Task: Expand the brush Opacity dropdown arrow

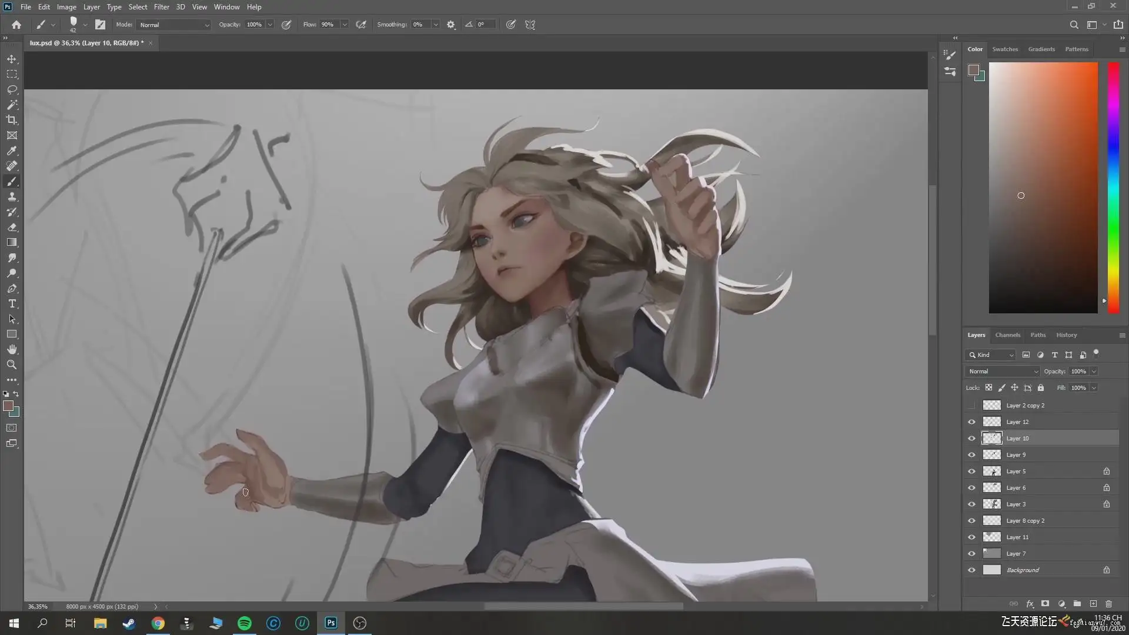Action: click(x=270, y=25)
